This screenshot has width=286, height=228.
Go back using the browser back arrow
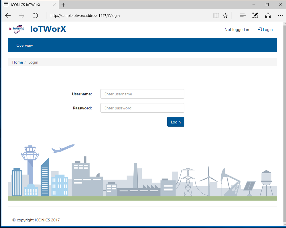pyautogui.click(x=8, y=15)
